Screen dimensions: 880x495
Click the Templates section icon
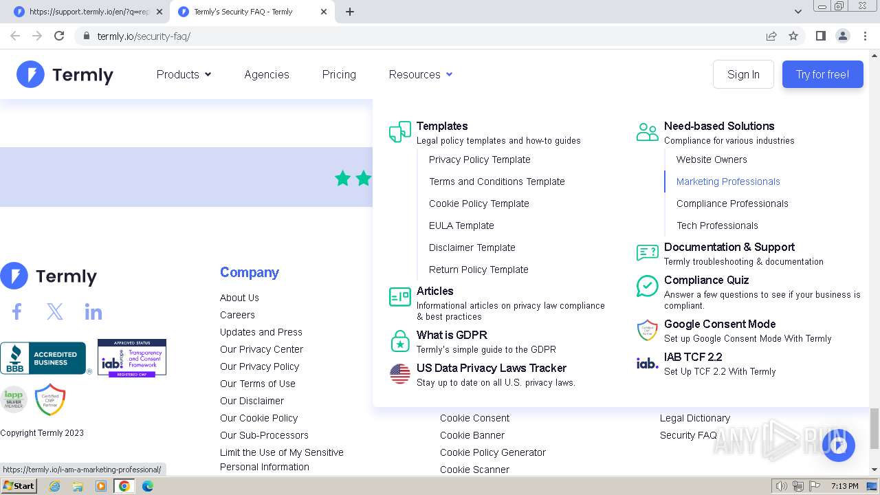click(x=400, y=132)
